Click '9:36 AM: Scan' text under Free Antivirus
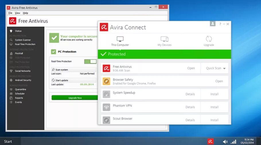The width and height of the screenshot is (261, 145). coord(121,71)
